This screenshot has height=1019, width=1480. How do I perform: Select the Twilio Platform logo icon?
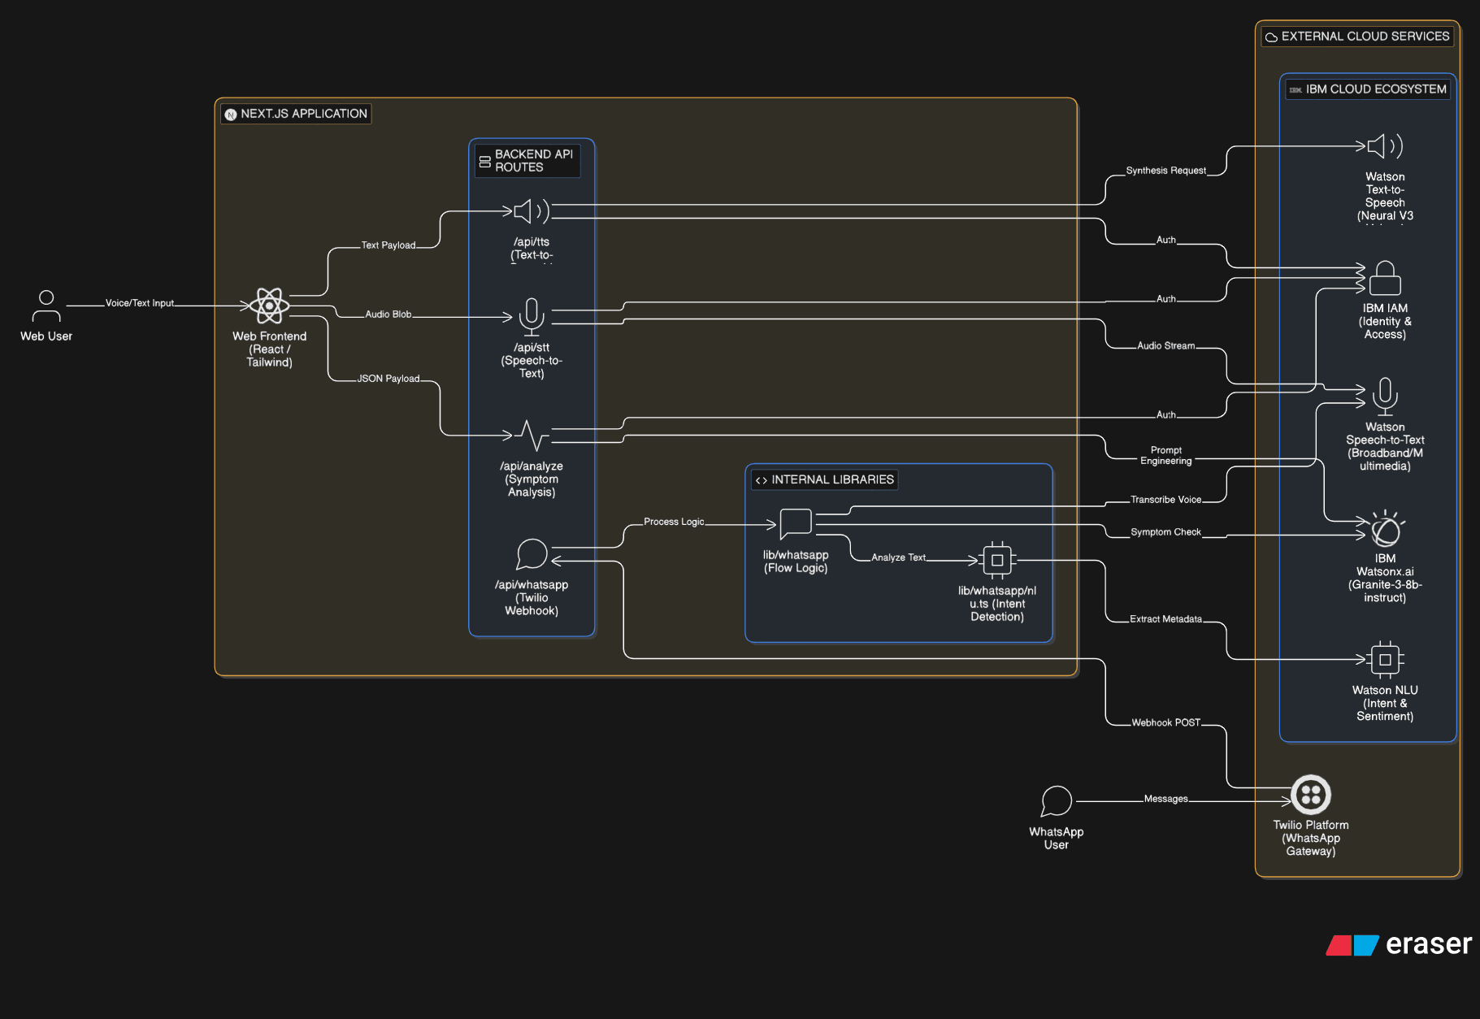click(x=1311, y=795)
